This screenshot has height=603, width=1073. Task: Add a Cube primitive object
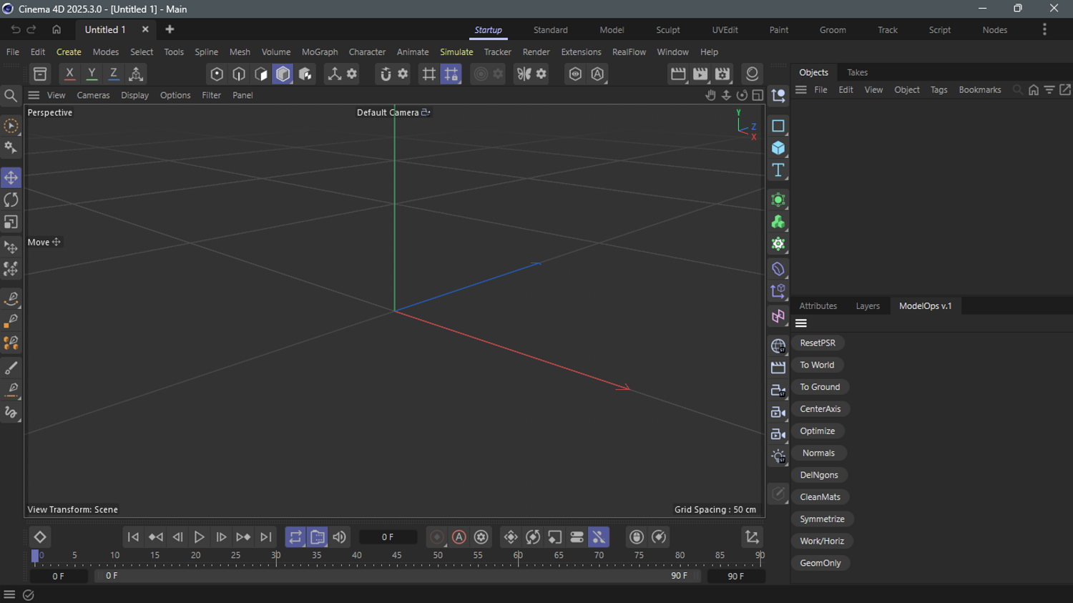pos(778,148)
